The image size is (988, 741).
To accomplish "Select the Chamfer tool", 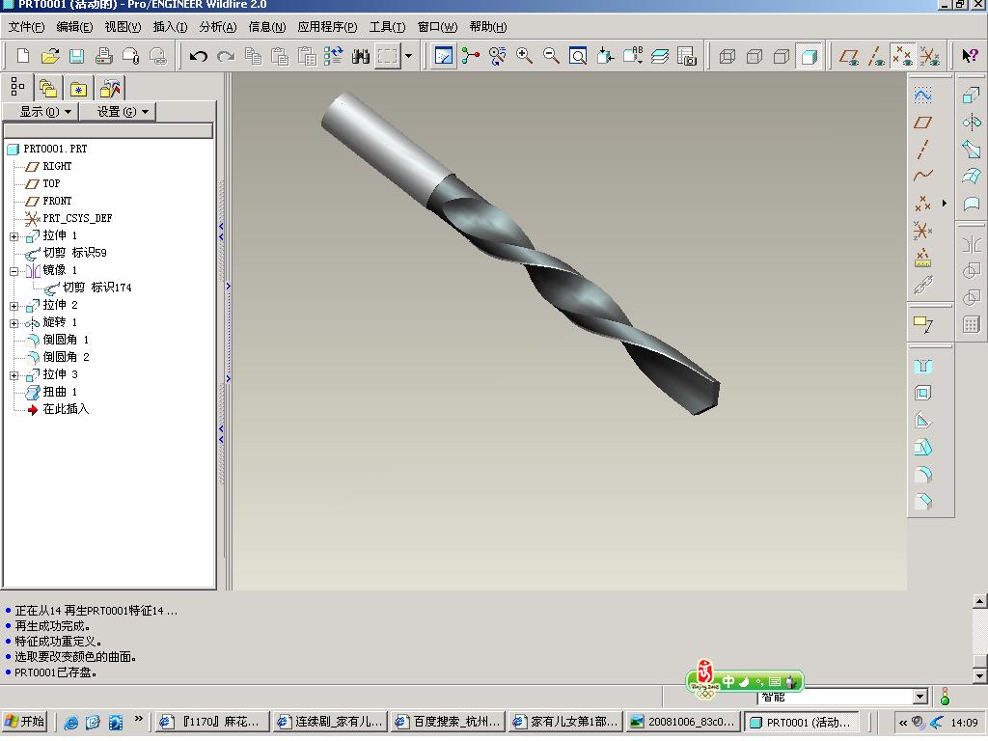I will click(922, 502).
